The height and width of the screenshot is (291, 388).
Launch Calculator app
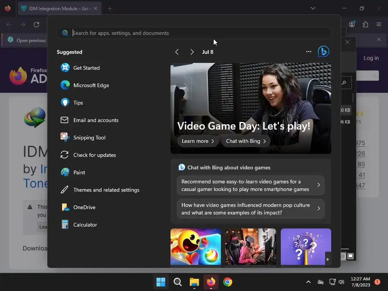(x=79, y=225)
